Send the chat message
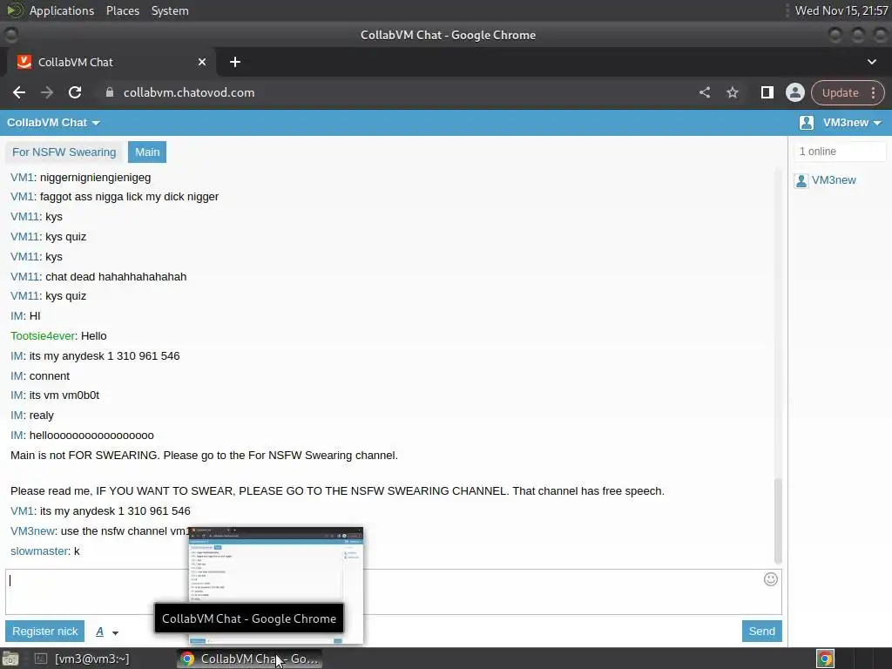892x669 pixels. pos(761,632)
